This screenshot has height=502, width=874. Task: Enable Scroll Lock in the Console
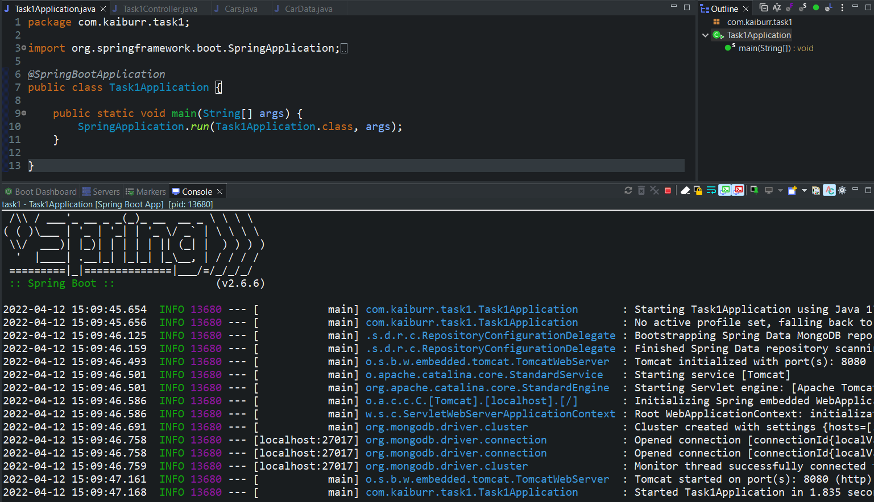coord(698,191)
